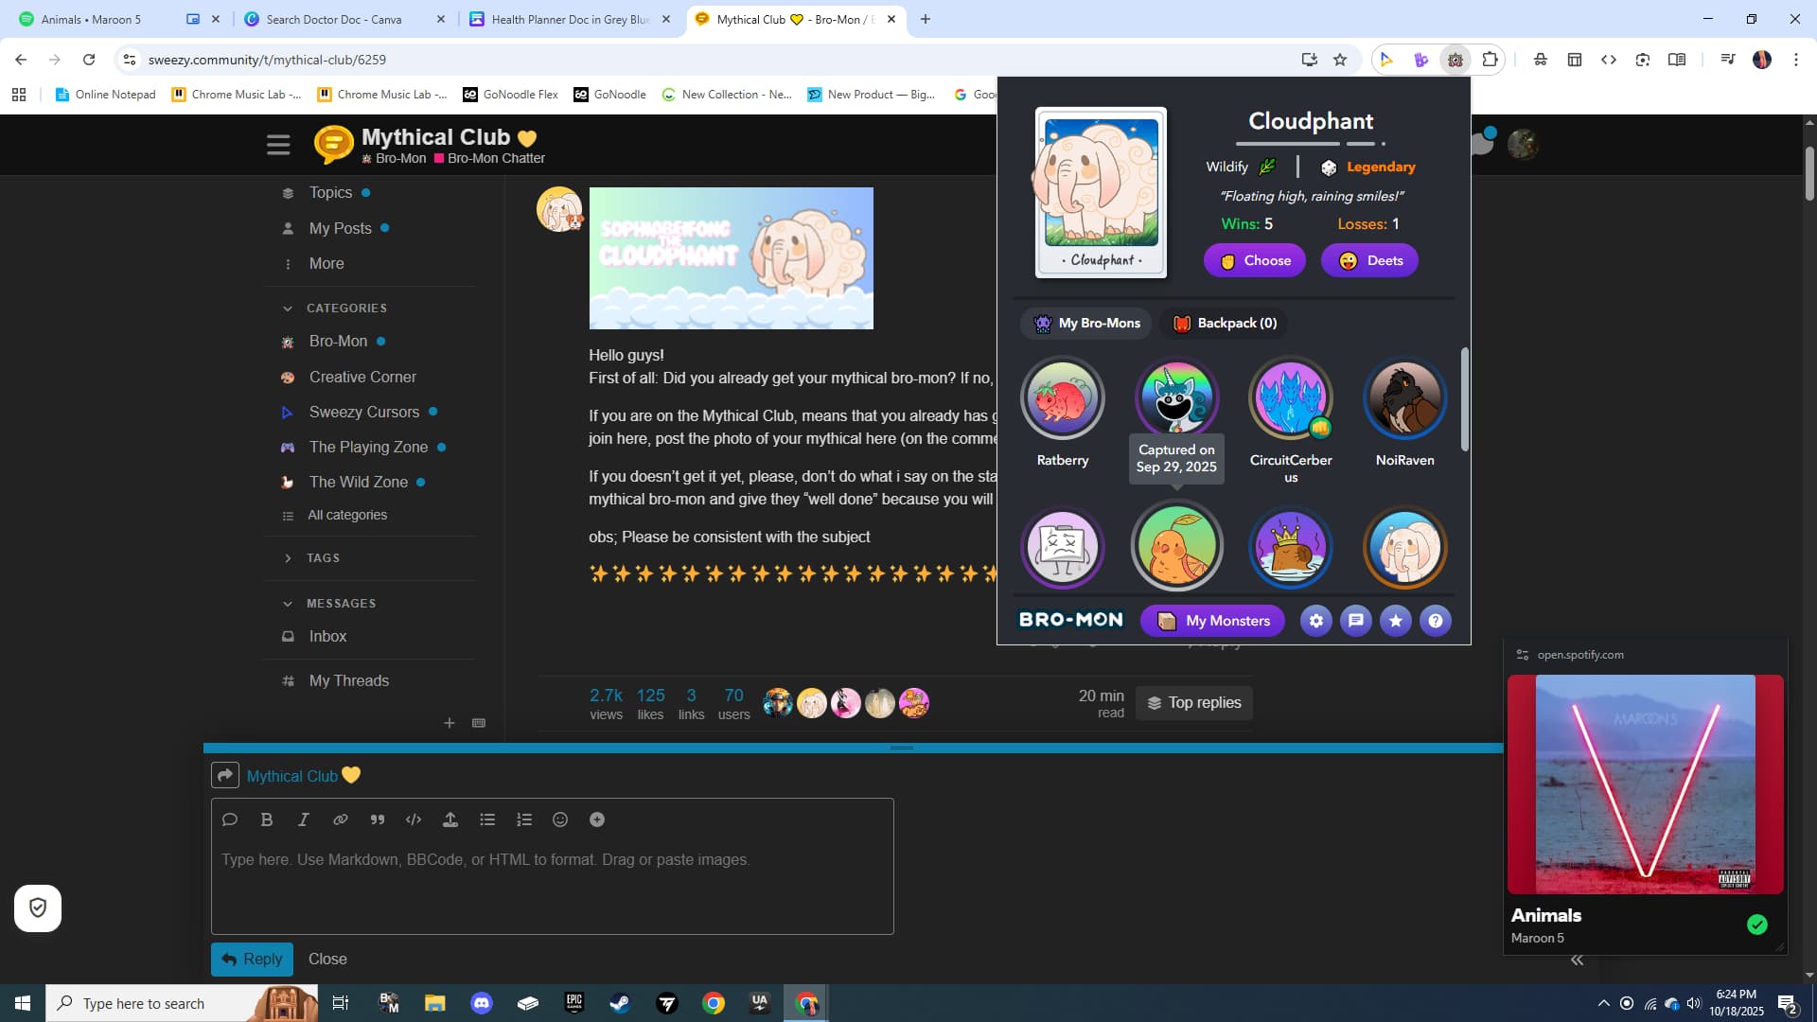
Task: Switch to the Backpack (0) tab
Action: point(1226,324)
